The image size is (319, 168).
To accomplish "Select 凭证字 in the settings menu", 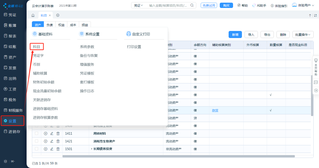I will coord(38,56).
